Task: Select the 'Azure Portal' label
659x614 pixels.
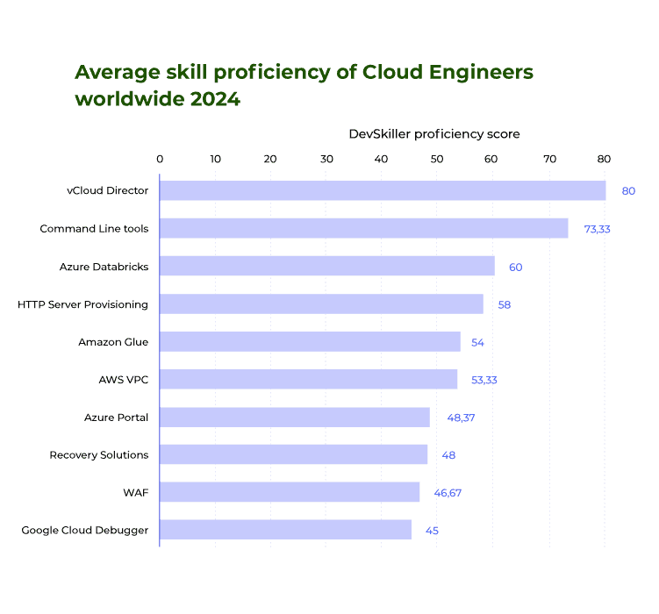Action: [117, 418]
